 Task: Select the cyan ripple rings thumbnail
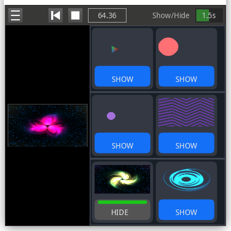187,180
